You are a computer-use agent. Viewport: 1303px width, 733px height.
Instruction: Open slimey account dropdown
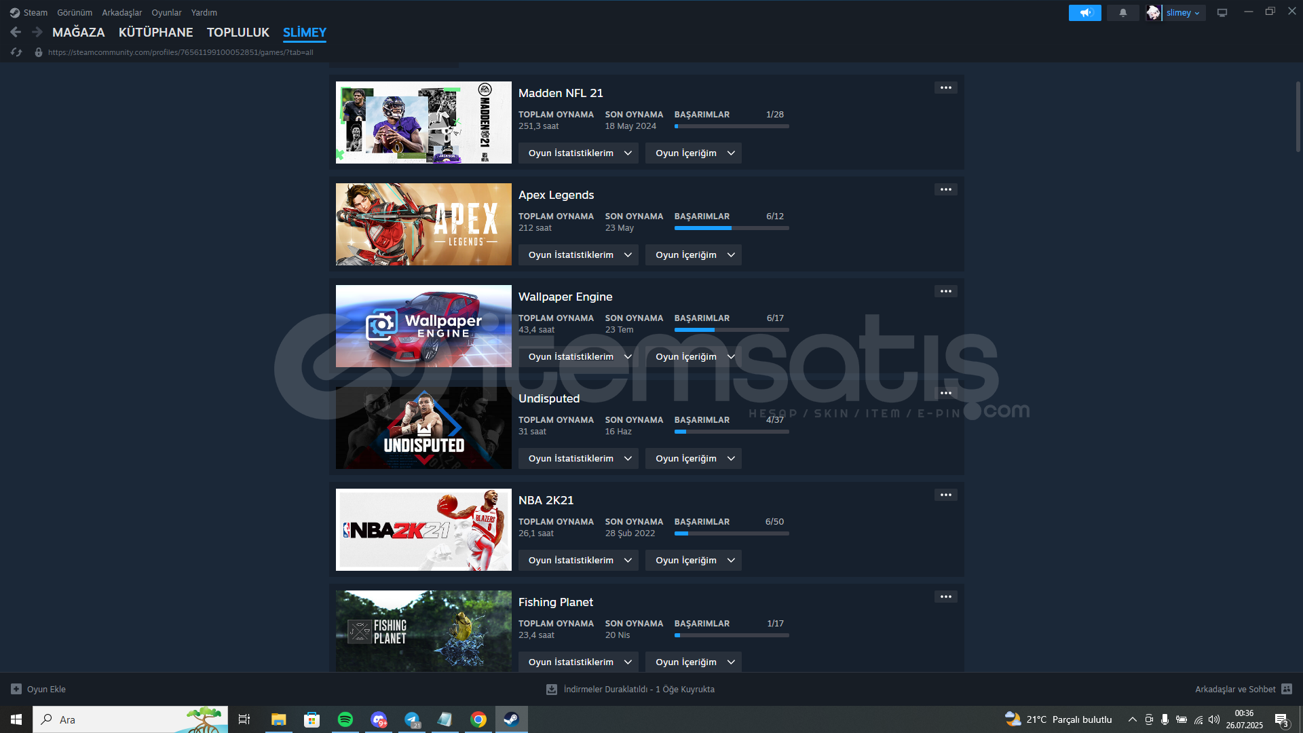coord(1183,13)
